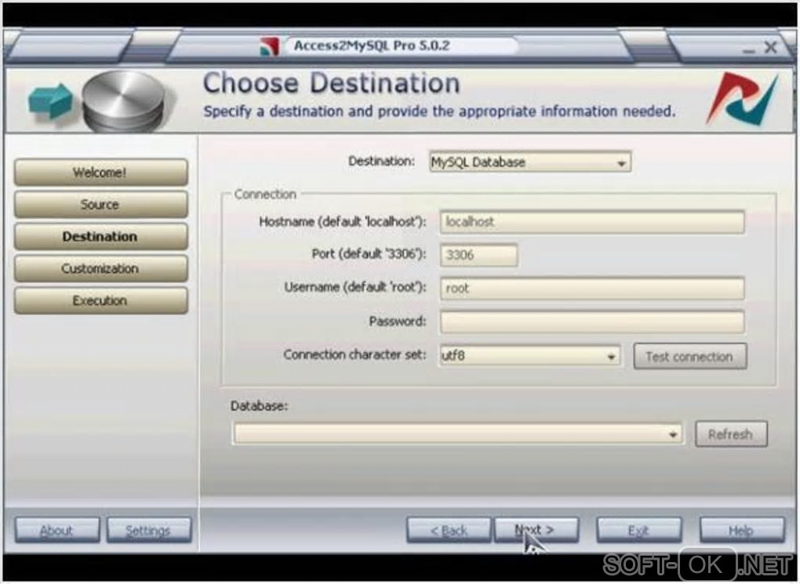Viewport: 800px width, 584px height.
Task: Close the Access2MySQL Pro window
Action: (771, 48)
